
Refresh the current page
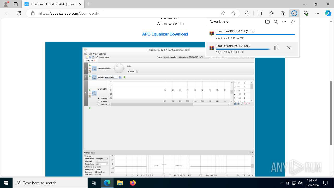(19, 13)
